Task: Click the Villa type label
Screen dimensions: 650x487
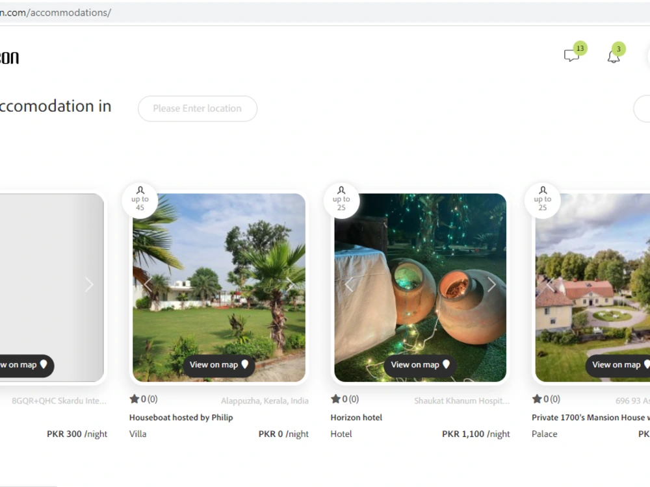Action: point(138,434)
